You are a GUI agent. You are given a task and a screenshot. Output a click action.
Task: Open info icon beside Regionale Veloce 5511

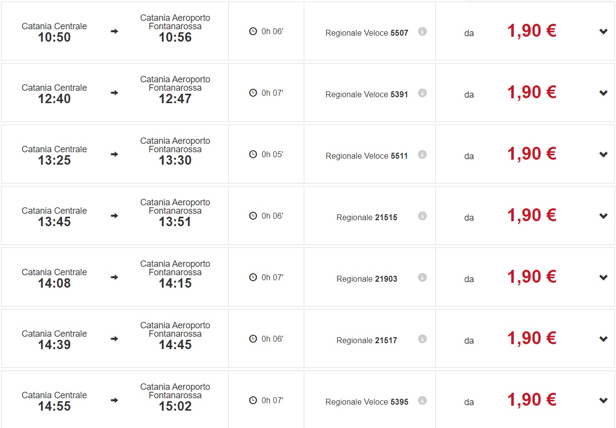422,154
